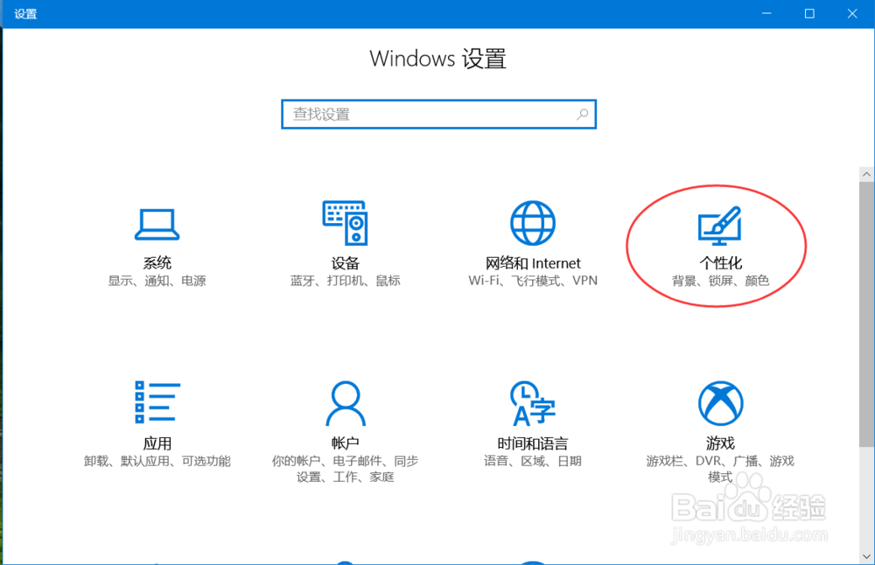
Task: Click the 语音、区域、日期 description
Action: [533, 461]
